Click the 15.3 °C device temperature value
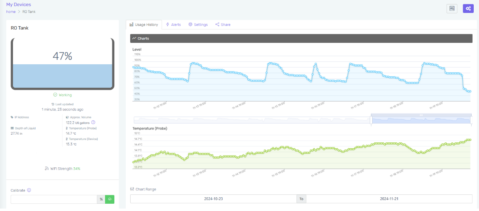479x211 pixels. [71, 144]
